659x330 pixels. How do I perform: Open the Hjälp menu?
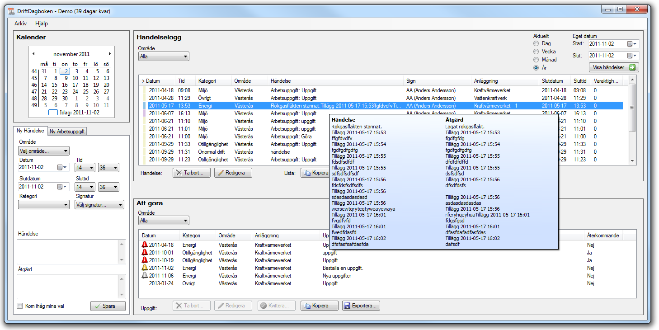(42, 24)
